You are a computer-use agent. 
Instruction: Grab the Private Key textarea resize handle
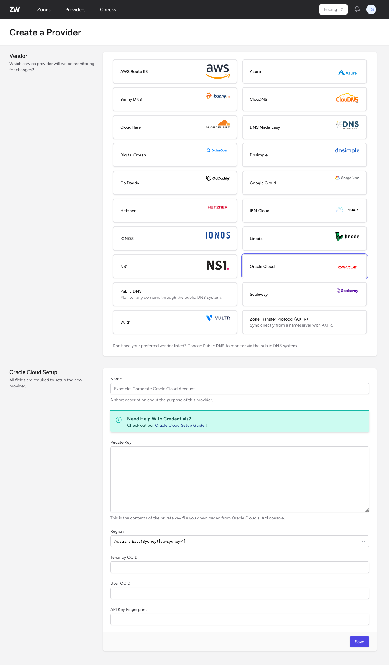(367, 510)
